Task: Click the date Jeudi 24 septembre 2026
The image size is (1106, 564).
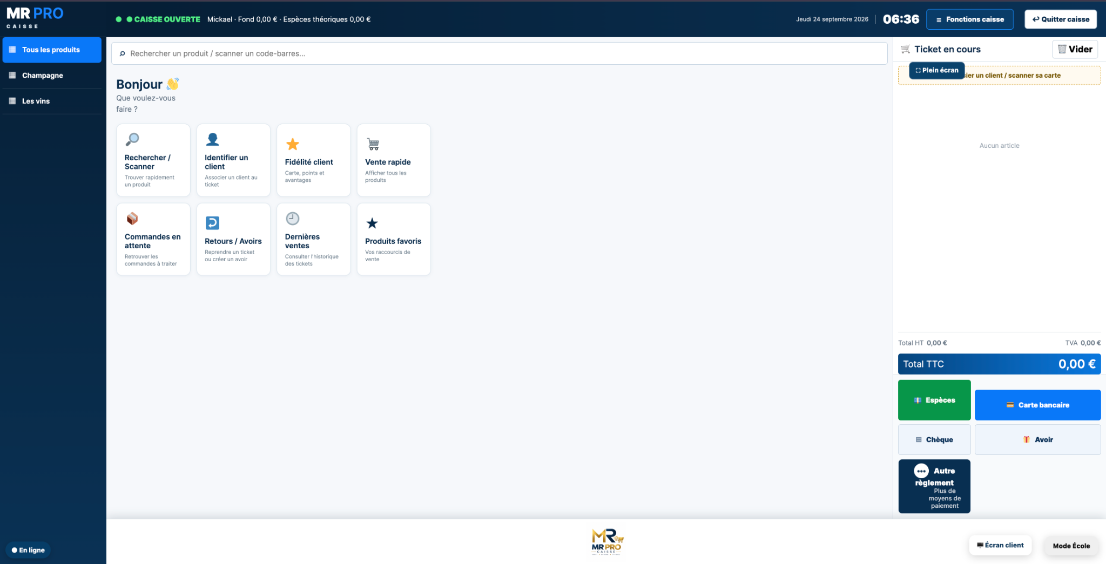Action: (x=832, y=19)
